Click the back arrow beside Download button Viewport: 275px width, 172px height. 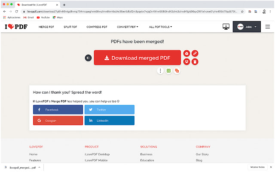88,58
